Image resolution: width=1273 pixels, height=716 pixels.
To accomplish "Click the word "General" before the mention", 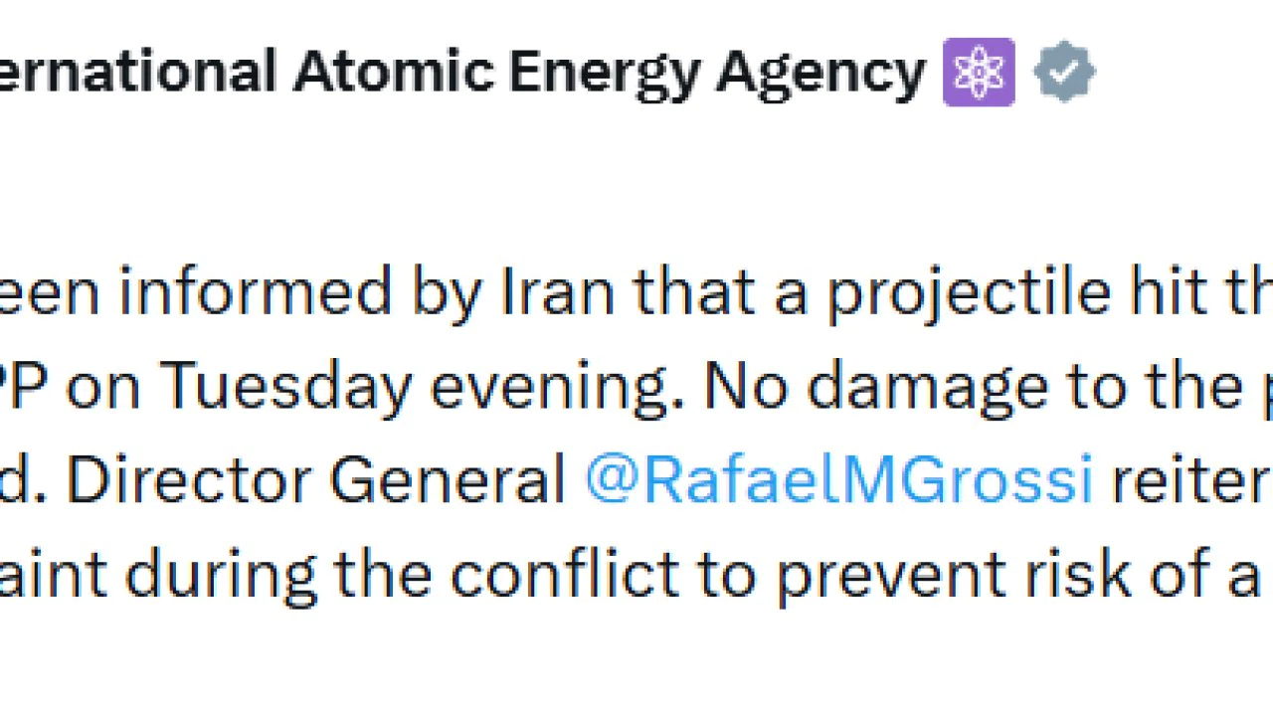I will point(448,479).
